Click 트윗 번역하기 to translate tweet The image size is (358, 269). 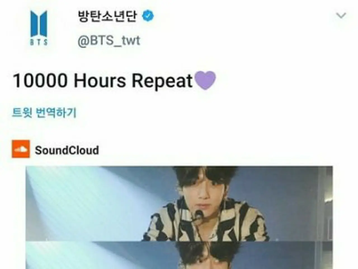point(44,113)
